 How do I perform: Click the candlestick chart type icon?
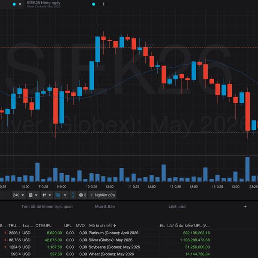tap(44, 195)
